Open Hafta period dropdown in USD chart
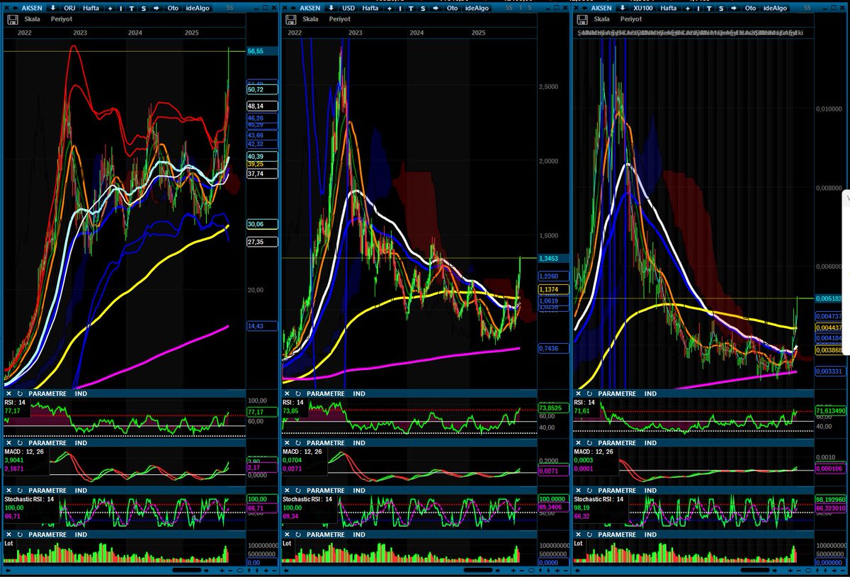Screen dimensions: 850x577 [x=370, y=8]
